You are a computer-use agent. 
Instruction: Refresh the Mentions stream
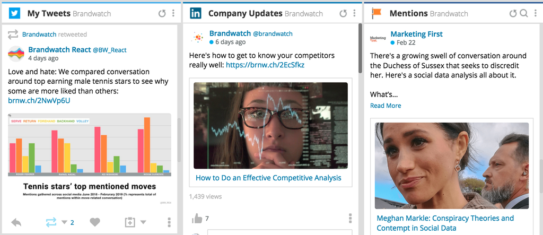513,13
